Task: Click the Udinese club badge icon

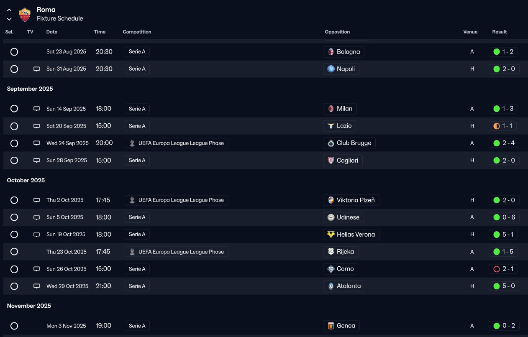Action: [331, 217]
